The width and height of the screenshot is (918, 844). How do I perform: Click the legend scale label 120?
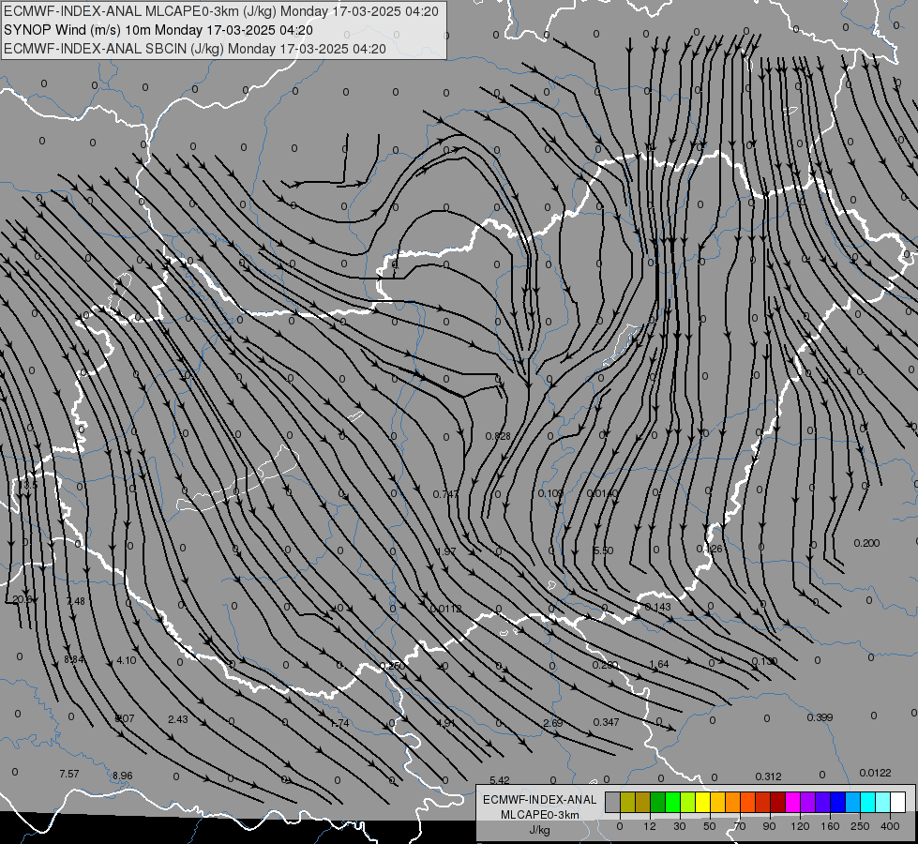pyautogui.click(x=801, y=826)
